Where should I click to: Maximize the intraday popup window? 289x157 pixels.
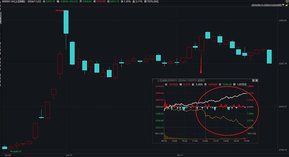(x=253, y=81)
